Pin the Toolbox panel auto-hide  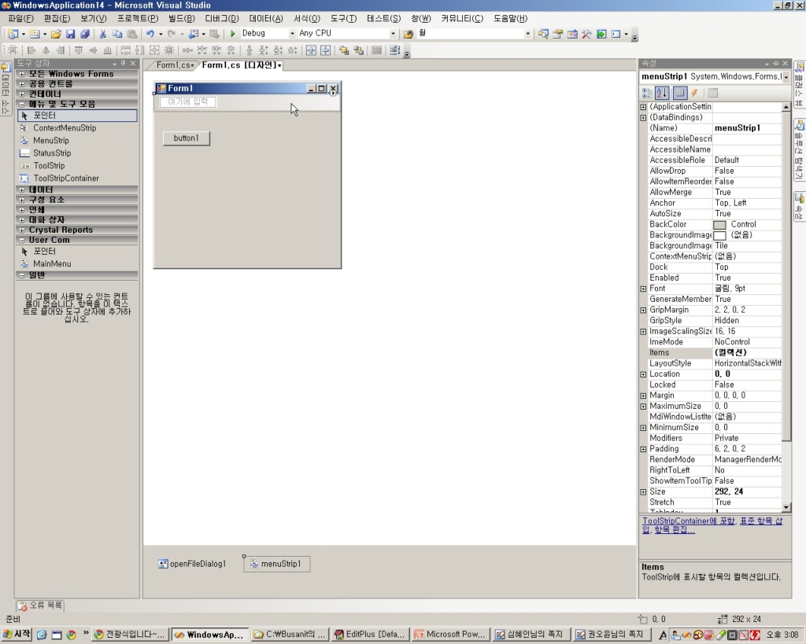click(123, 63)
